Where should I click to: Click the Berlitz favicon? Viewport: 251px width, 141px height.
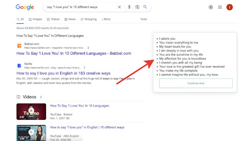19,66
